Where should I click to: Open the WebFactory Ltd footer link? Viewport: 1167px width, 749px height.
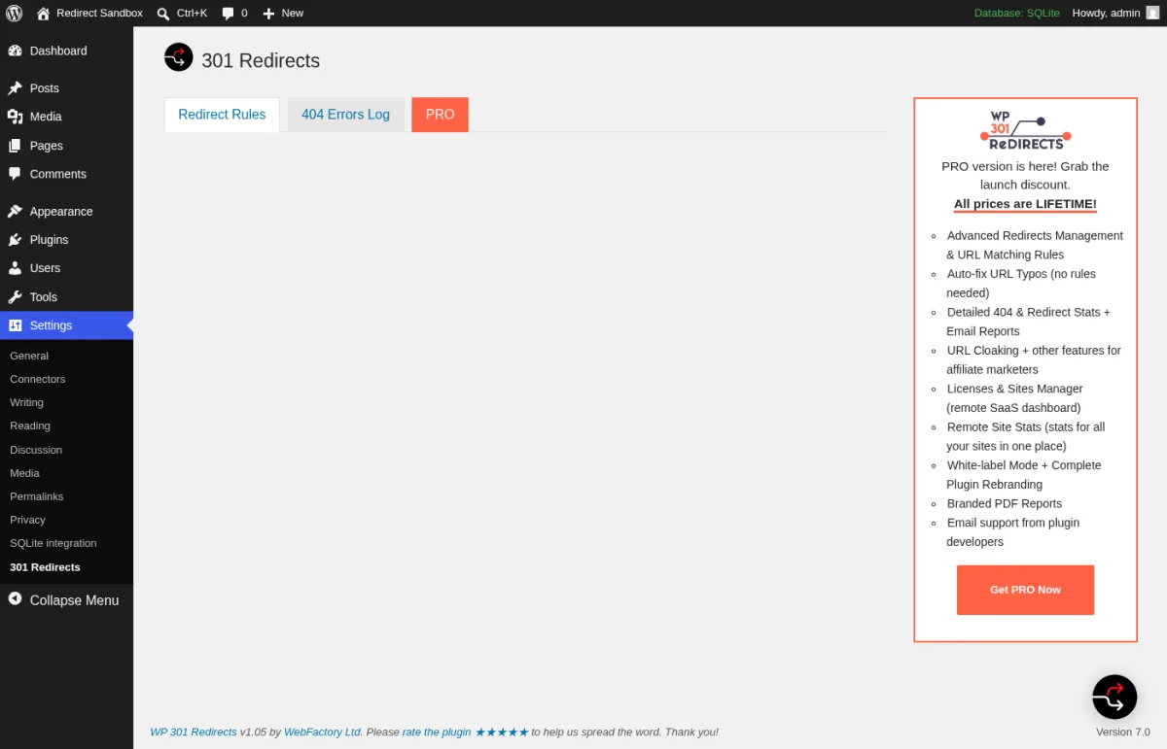coord(323,732)
